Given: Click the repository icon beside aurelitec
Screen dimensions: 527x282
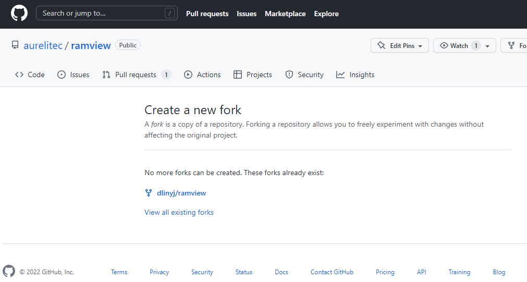Looking at the screenshot, I should (15, 45).
